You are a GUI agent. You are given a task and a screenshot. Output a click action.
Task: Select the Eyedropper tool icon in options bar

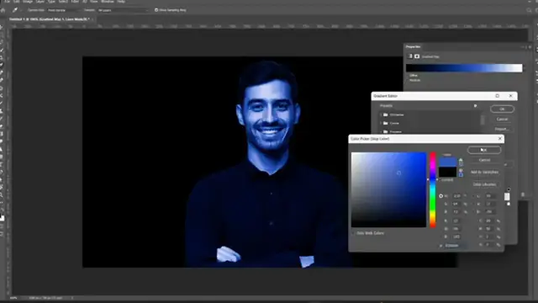click(15, 10)
